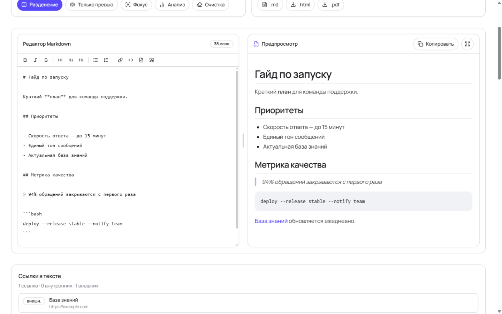Screen dimensions: 502x314
Task: Click the Ссылки в тексте section title
Action: [x=40, y=276]
